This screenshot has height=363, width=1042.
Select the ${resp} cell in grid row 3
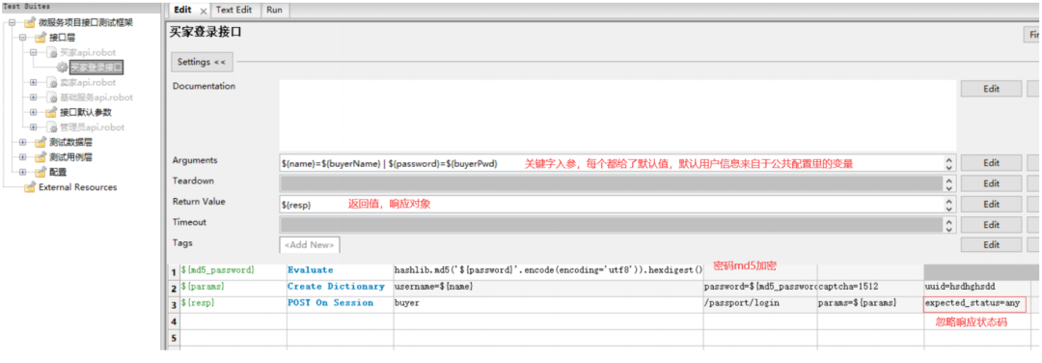tap(233, 304)
